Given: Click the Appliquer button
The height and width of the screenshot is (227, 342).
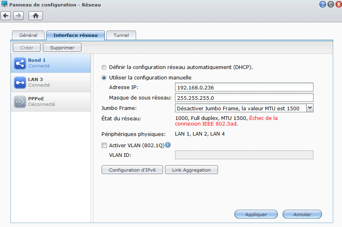Looking at the screenshot, I should pos(256,214).
